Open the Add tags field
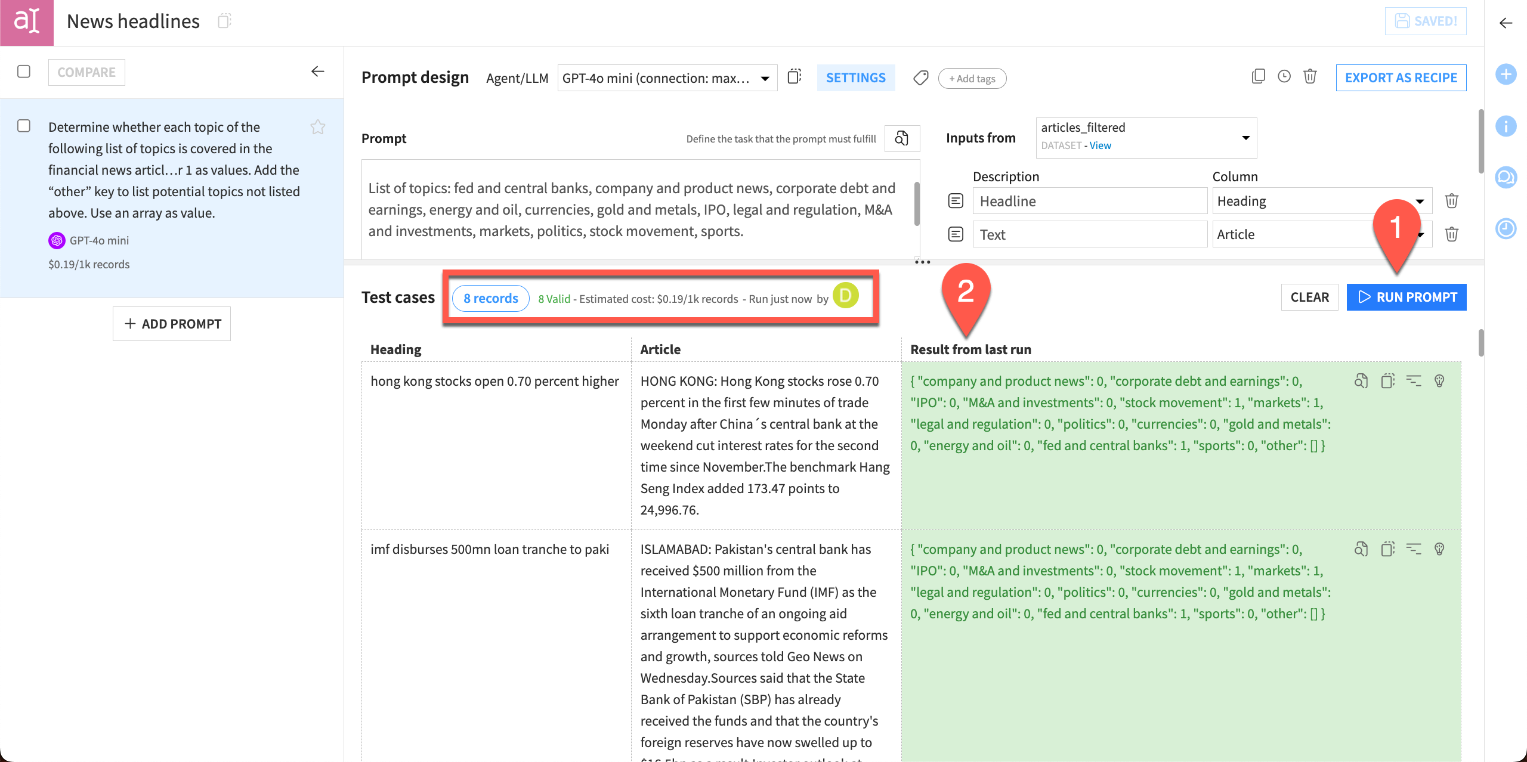1527x762 pixels. click(972, 78)
